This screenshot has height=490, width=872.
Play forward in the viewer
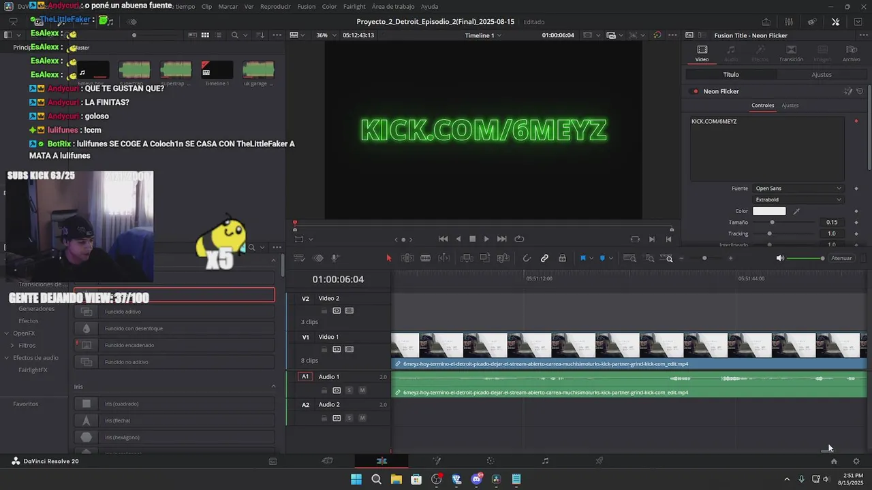point(486,239)
